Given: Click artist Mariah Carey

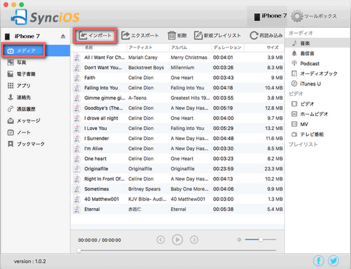Looking at the screenshot, I should [143, 57].
